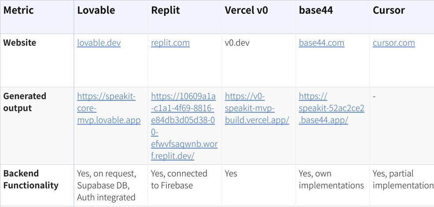Image resolution: width=434 pixels, height=207 pixels.
Task: Open the v0-speakit-mvp-build.vercel.app link
Action: [257, 108]
